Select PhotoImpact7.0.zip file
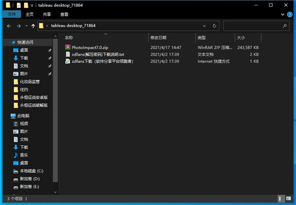The width and height of the screenshot is (296, 205). click(90, 47)
